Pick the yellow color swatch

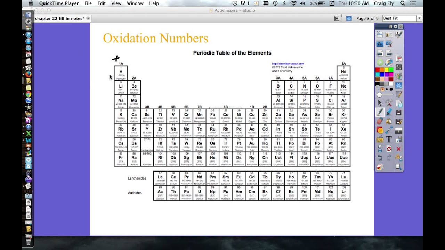pos(387,70)
